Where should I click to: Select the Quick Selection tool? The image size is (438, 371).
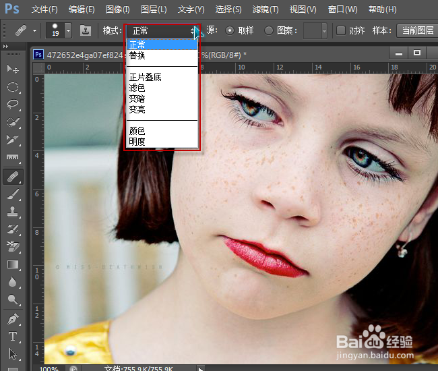[x=13, y=122]
